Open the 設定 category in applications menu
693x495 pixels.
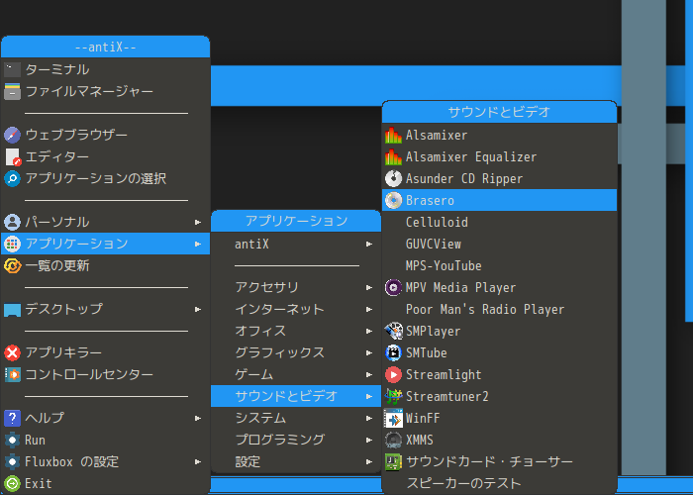[x=296, y=462]
